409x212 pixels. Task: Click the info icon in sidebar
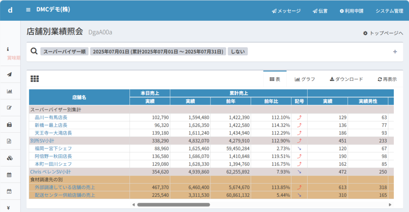8,49
